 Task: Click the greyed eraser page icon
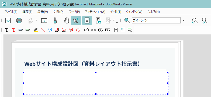108,20
